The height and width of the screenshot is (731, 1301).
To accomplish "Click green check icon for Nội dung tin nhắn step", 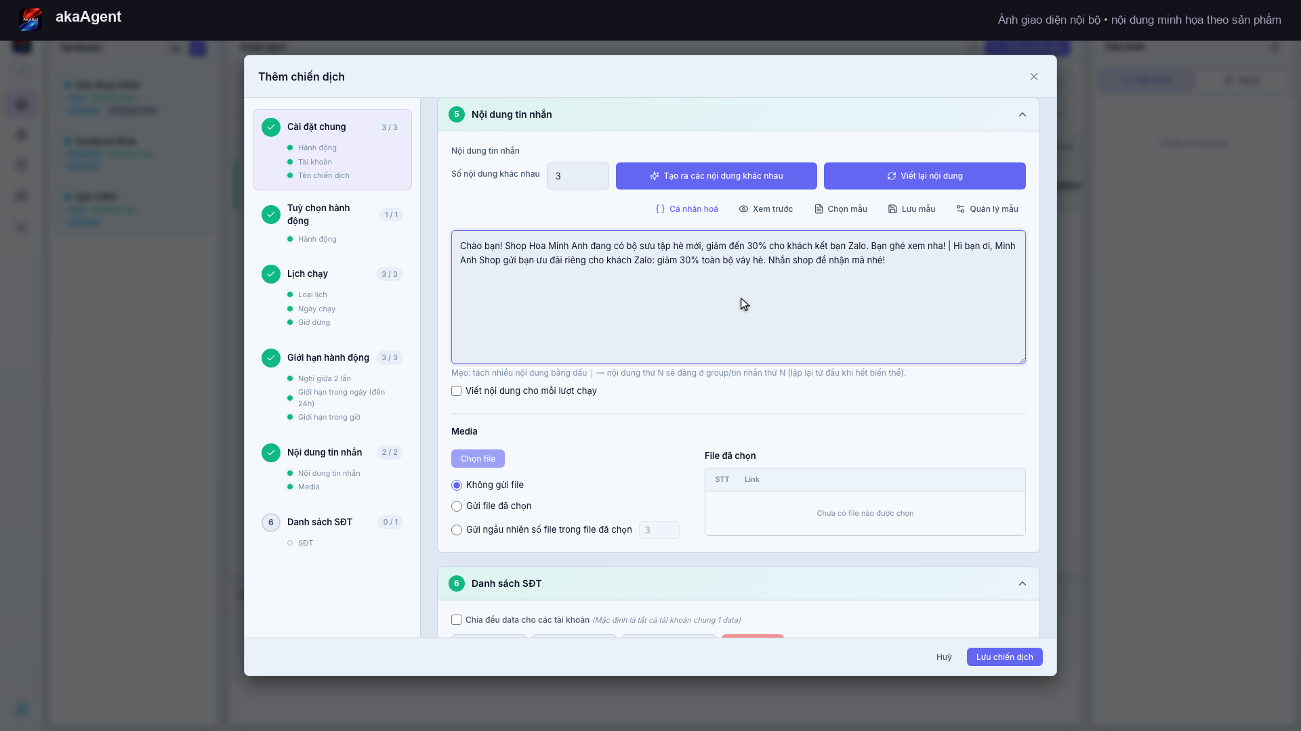I will coord(271,453).
